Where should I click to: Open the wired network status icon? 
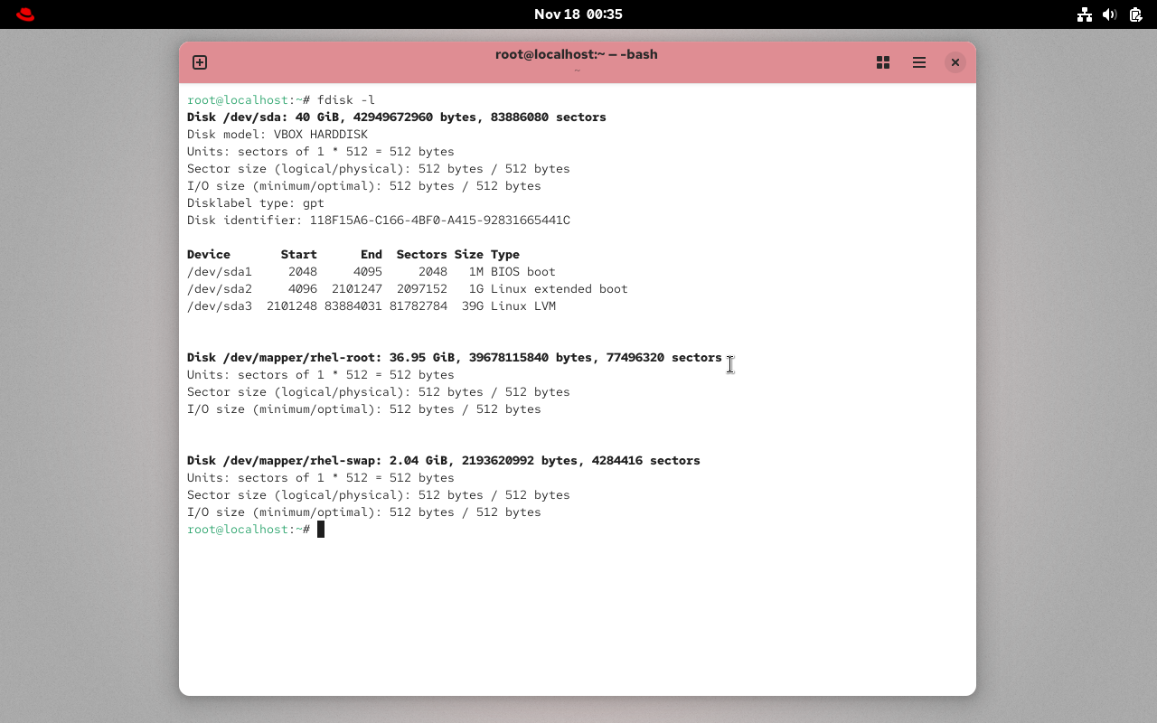pyautogui.click(x=1085, y=14)
